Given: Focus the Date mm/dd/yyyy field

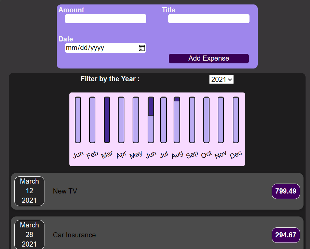Looking at the screenshot, I should point(99,48).
